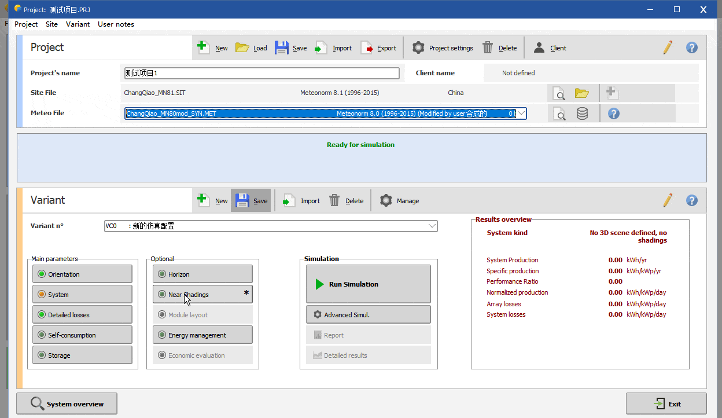The image size is (722, 418).
Task: Click the Project panel pencil edit icon
Action: 668,47
